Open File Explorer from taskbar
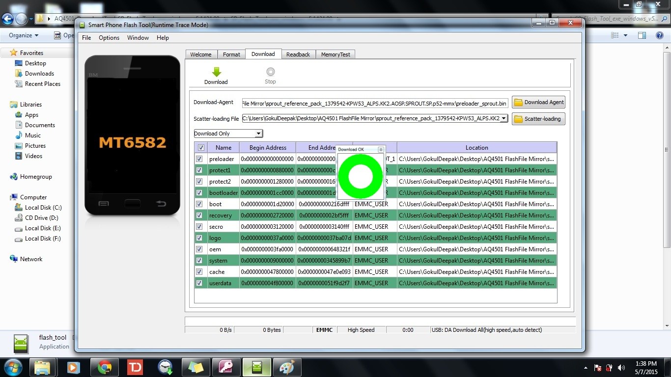This screenshot has height=377, width=671. [43, 367]
